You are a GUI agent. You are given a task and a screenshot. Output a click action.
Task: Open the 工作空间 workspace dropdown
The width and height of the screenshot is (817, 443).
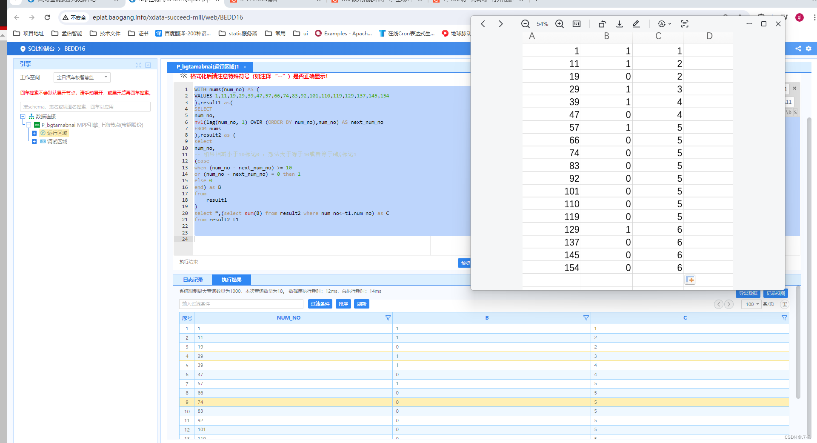tap(82, 77)
